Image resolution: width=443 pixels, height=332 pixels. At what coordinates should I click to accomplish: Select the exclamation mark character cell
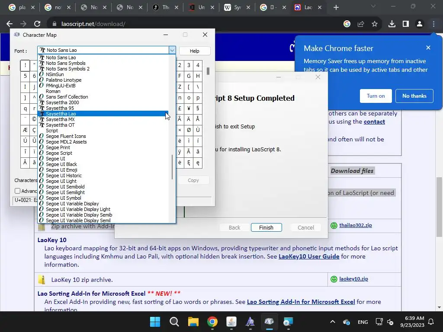tap(25, 66)
